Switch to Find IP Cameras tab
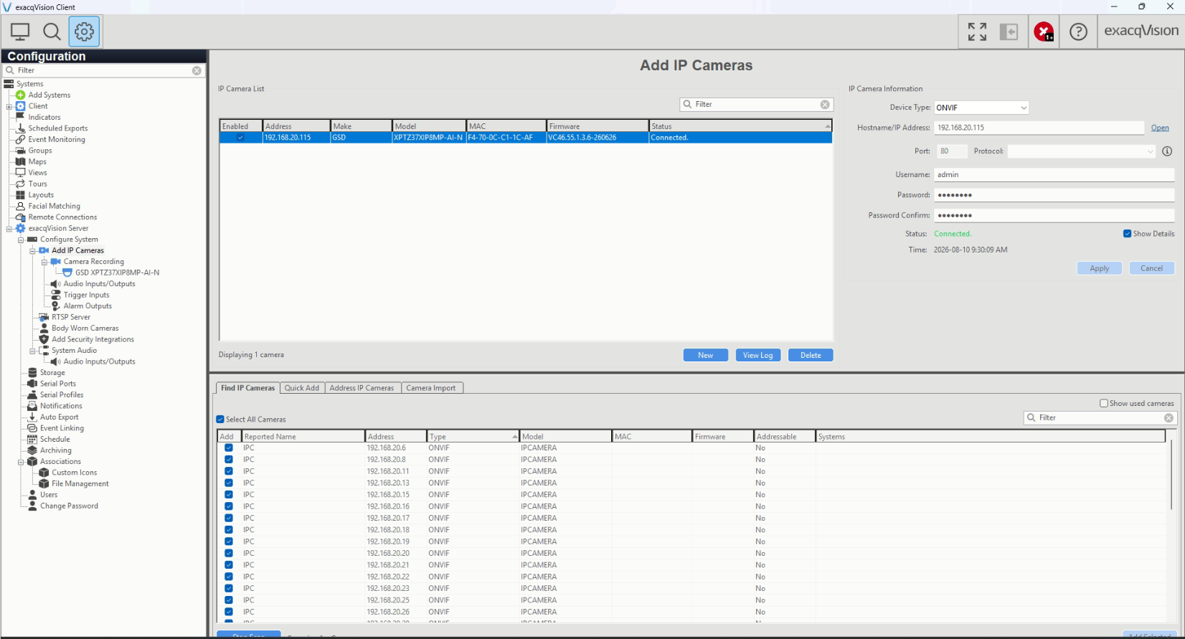1185x639 pixels. tap(247, 388)
